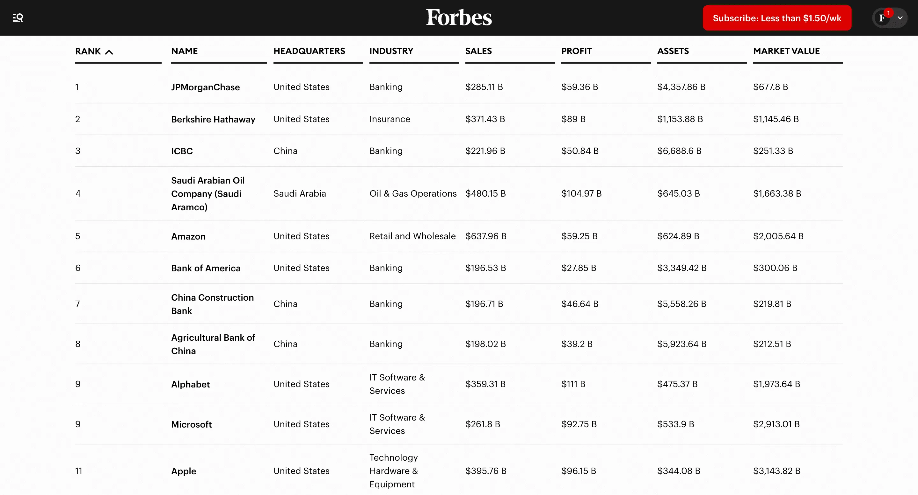Click the Berkshire Hathaway entry
The height and width of the screenshot is (495, 918).
pyautogui.click(x=213, y=119)
